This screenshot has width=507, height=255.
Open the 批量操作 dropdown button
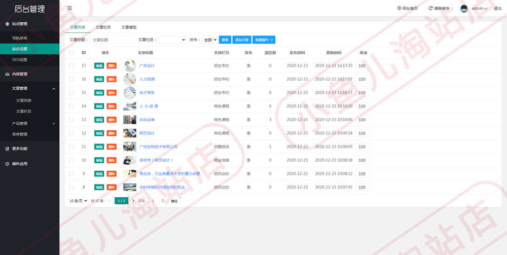tap(264, 40)
